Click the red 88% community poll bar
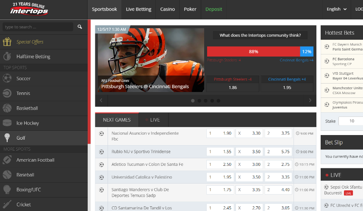363x211 pixels. click(x=253, y=51)
